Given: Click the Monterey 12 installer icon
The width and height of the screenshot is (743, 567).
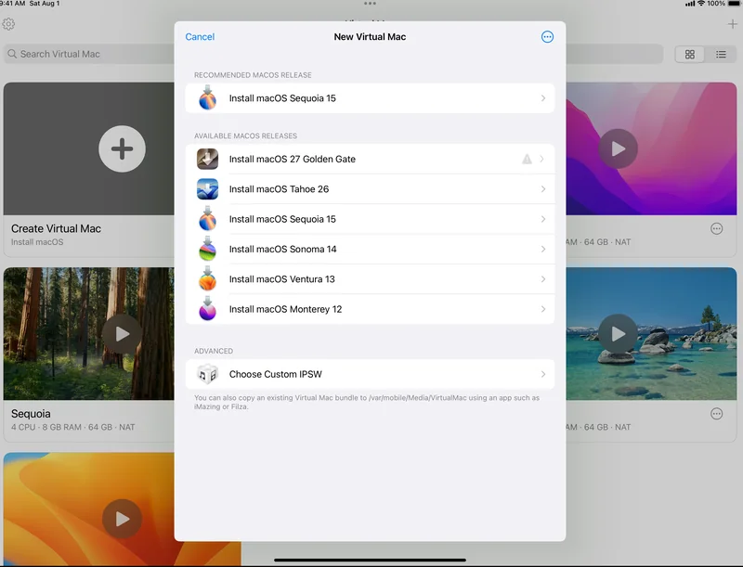Looking at the screenshot, I should click(x=207, y=309).
